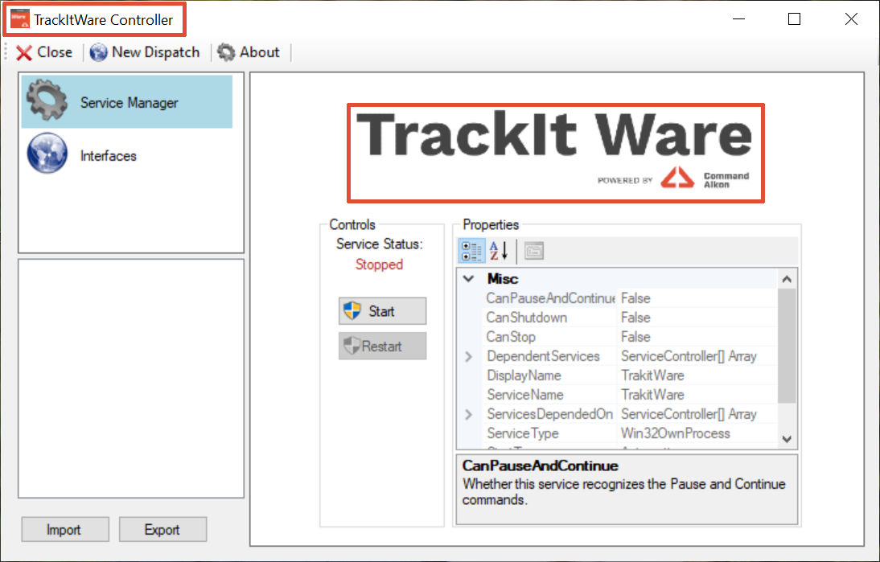Switch properties to Categorized view
Viewport: 880px width, 562px height.
[471, 251]
